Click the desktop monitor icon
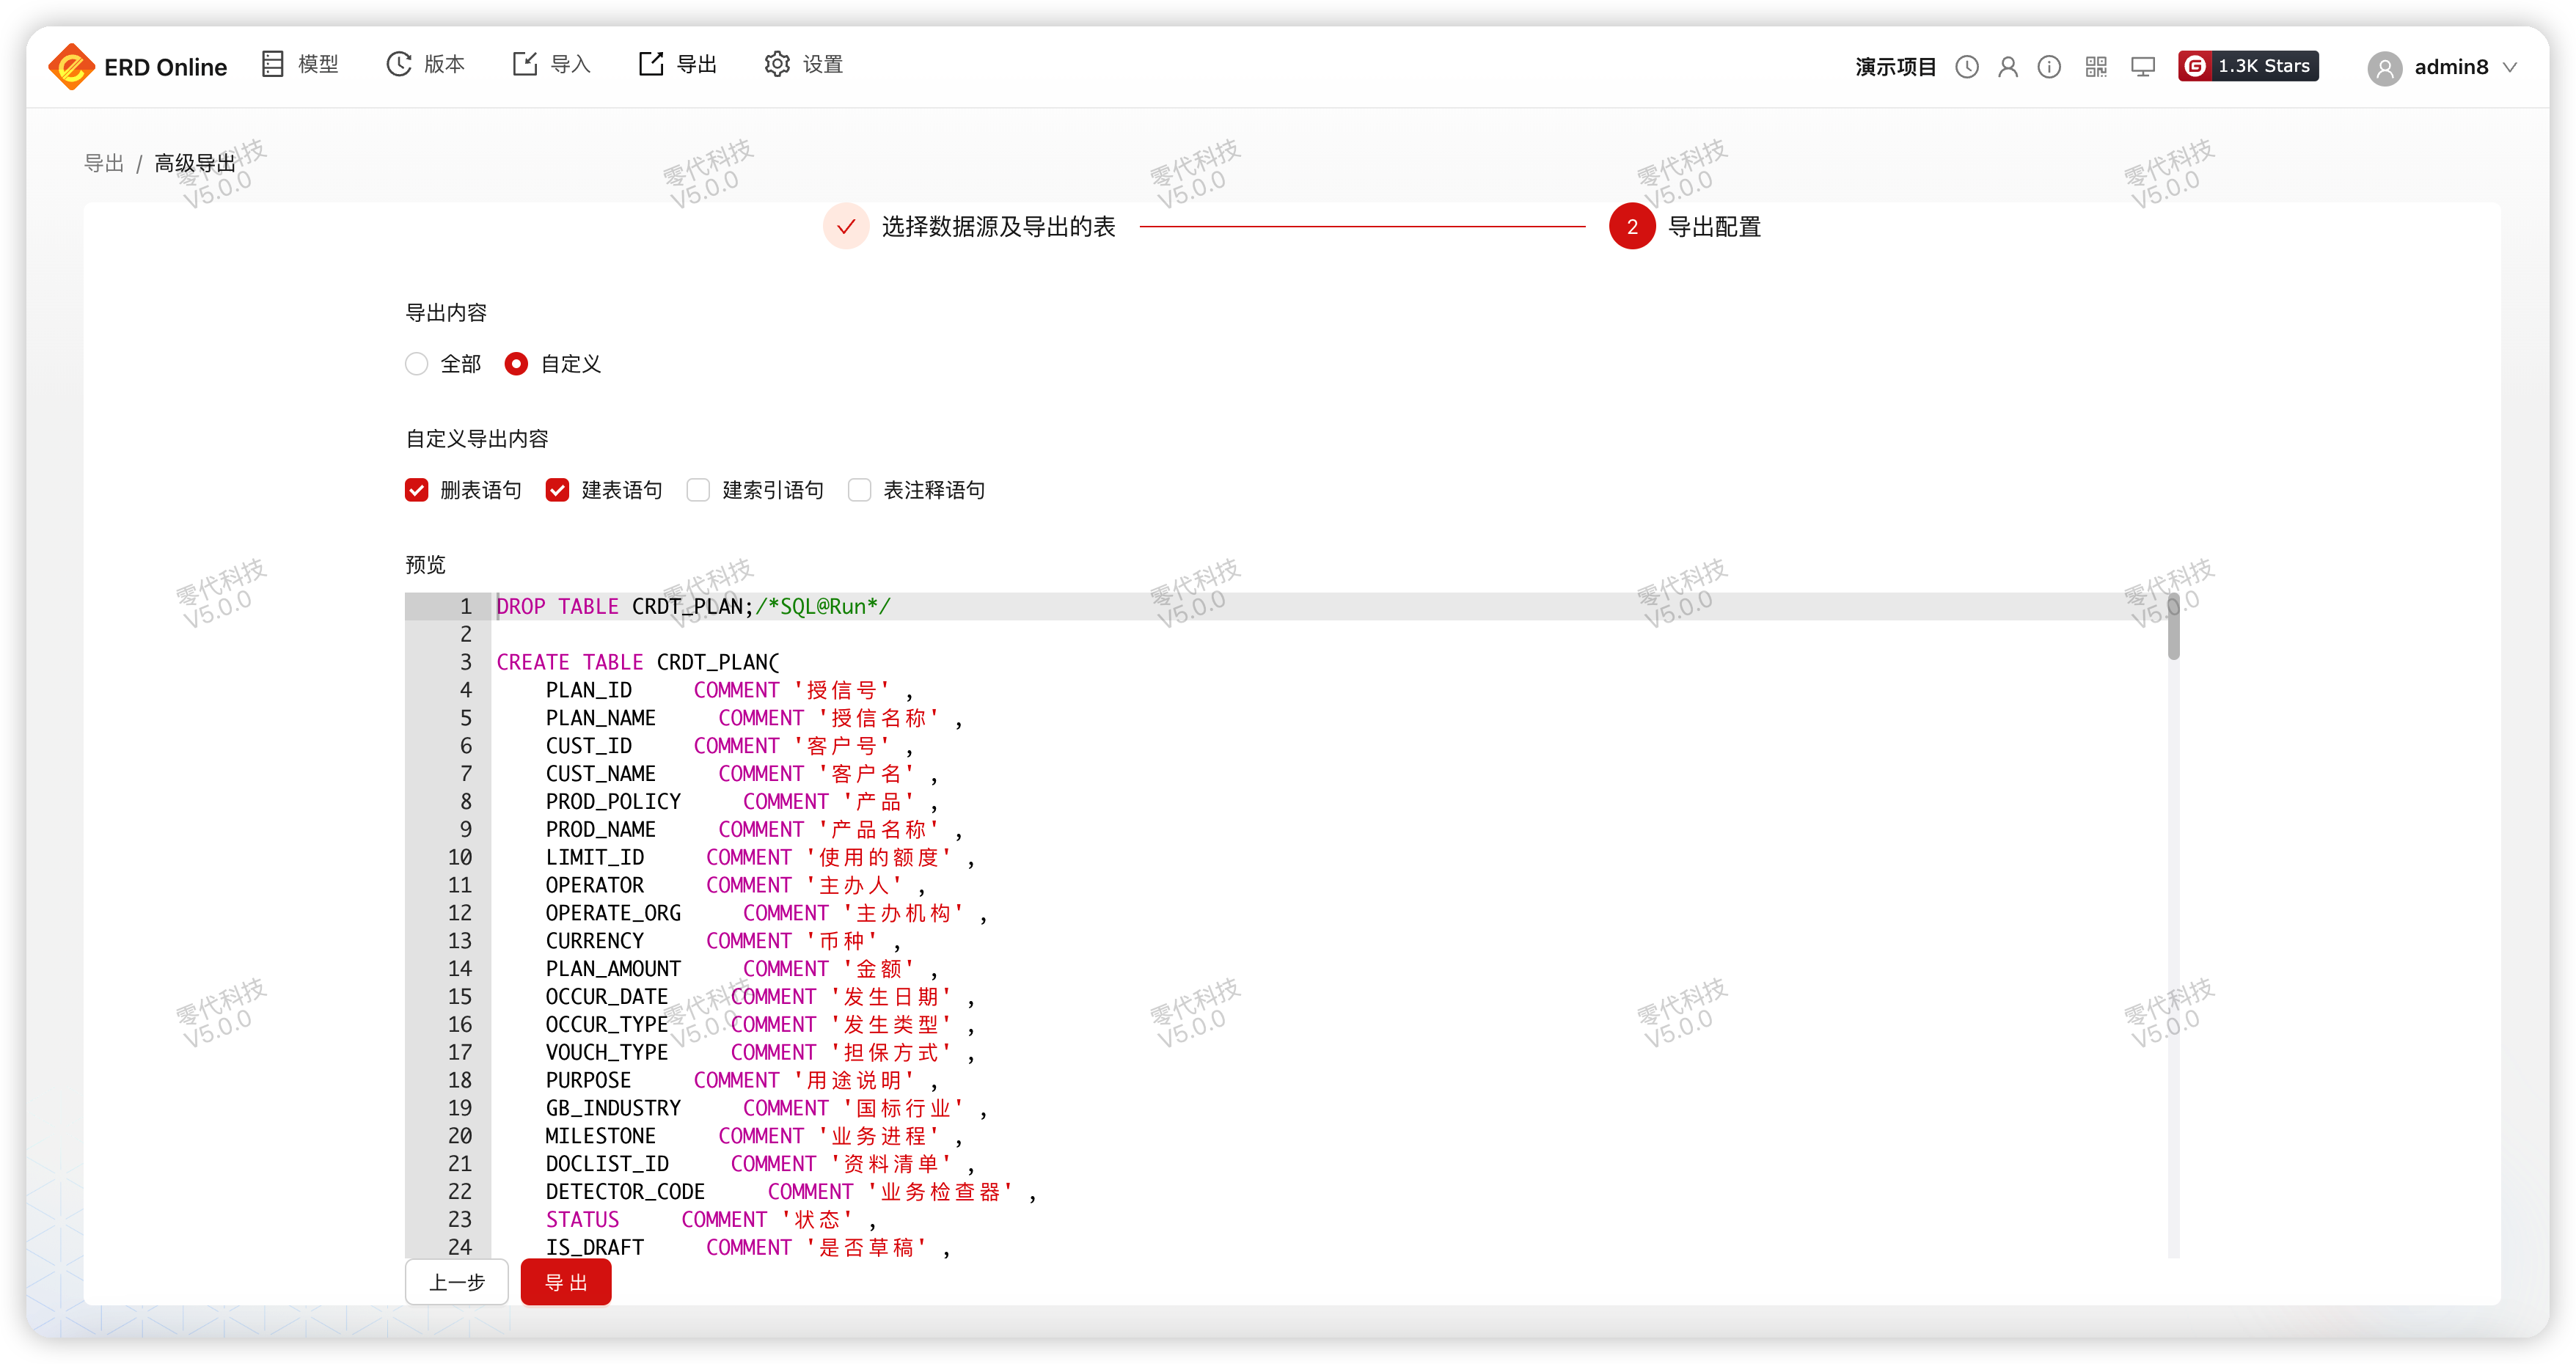 click(2143, 67)
